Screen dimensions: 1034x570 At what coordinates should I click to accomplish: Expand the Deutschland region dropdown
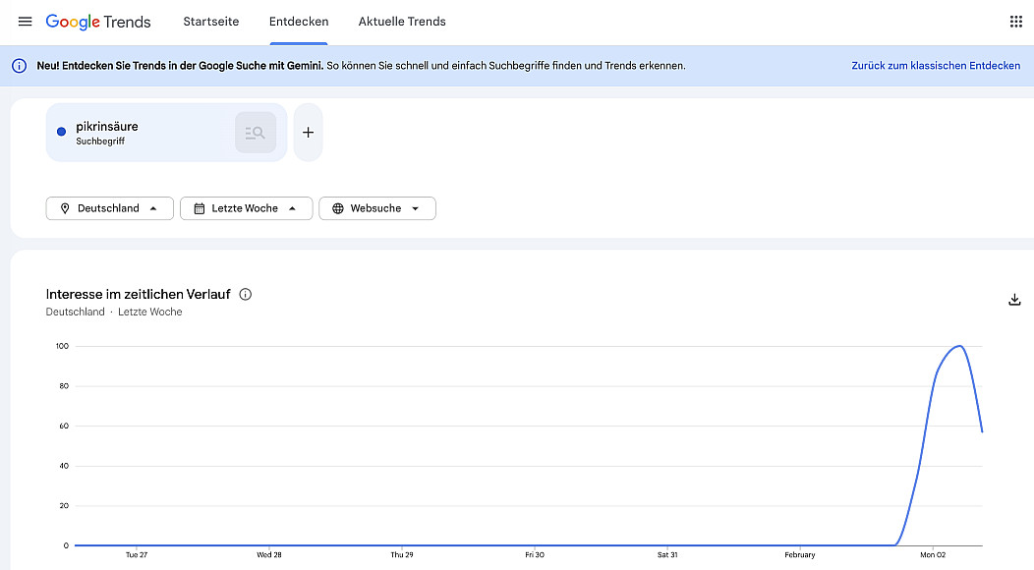[x=109, y=208]
